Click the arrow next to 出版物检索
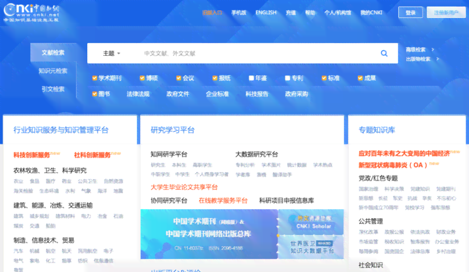 [x=438, y=59]
